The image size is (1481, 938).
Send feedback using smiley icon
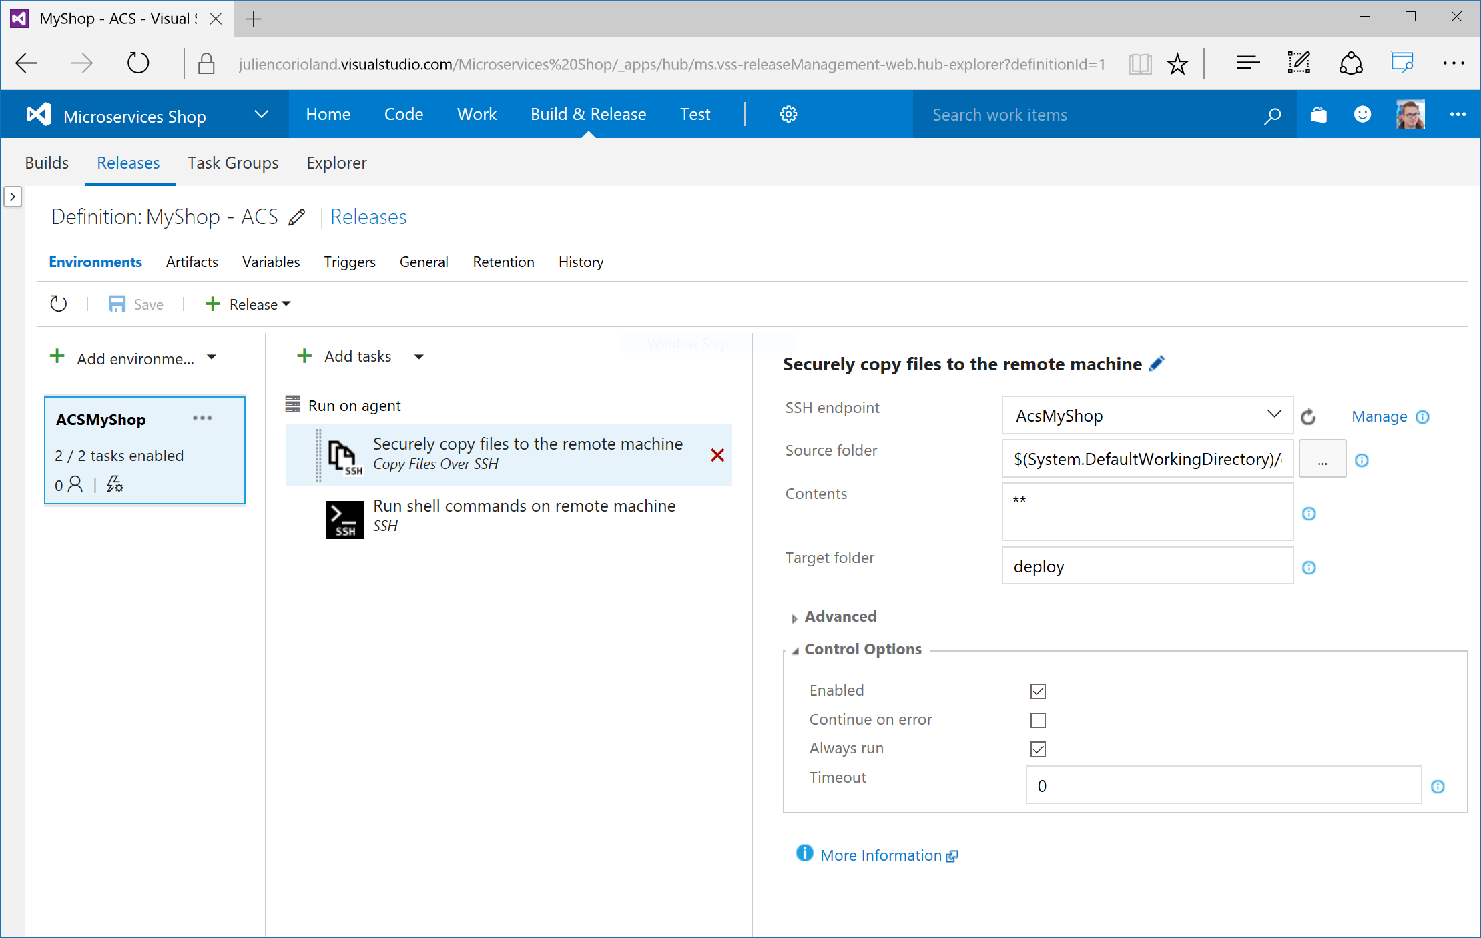(1362, 115)
